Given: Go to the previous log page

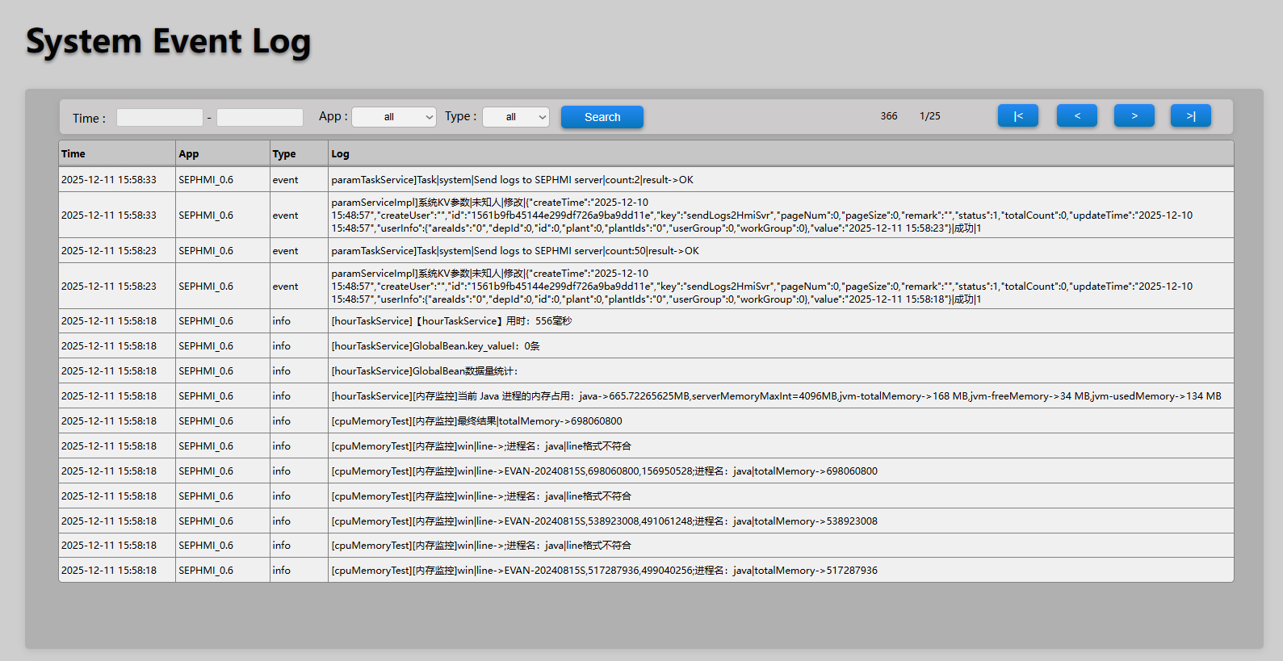Looking at the screenshot, I should pyautogui.click(x=1076, y=116).
